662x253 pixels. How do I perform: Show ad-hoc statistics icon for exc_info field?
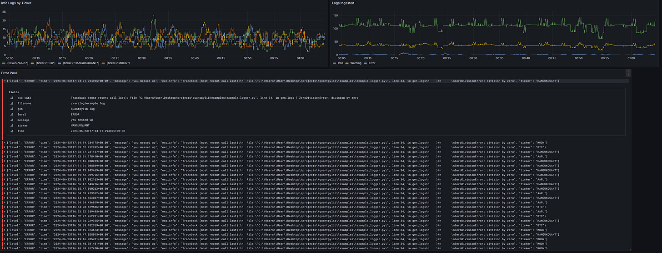click(11, 98)
